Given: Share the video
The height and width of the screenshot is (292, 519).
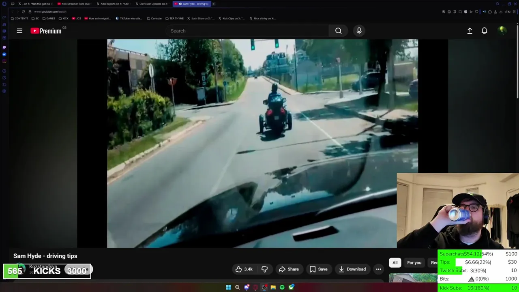Looking at the screenshot, I should [289, 269].
